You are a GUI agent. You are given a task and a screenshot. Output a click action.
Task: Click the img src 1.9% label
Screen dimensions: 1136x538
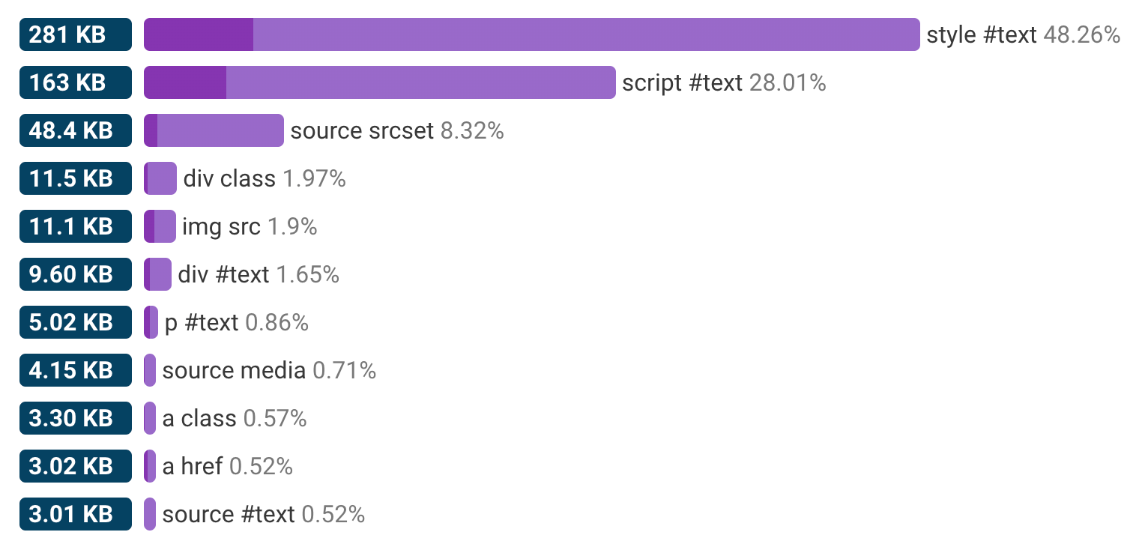(250, 226)
